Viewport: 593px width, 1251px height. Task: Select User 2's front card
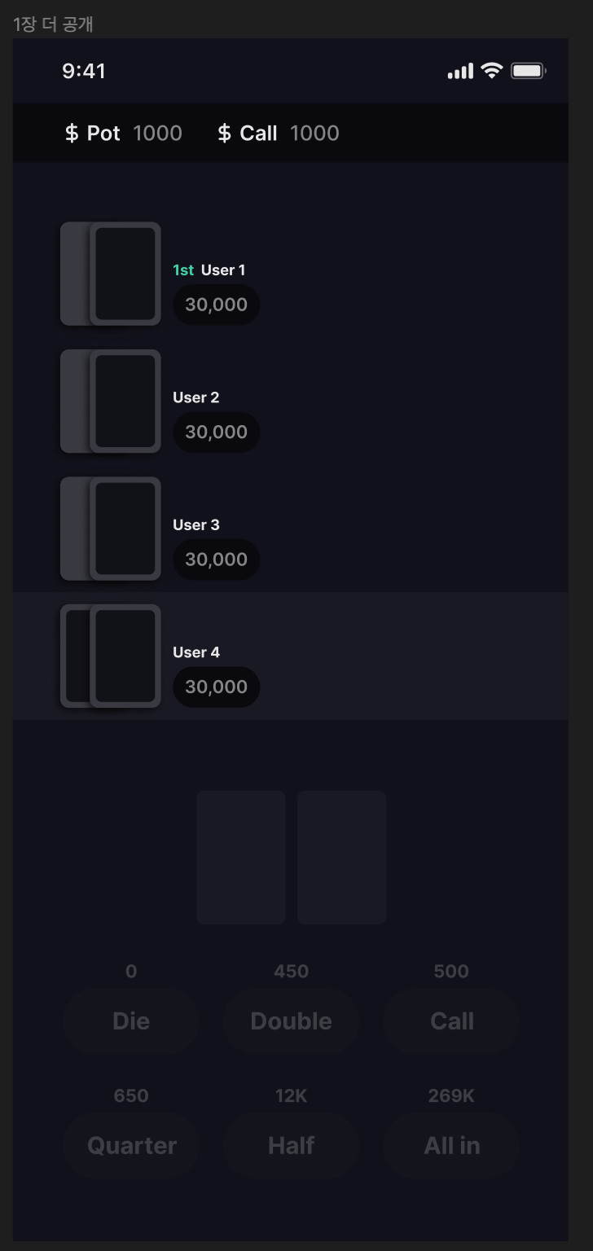pyautogui.click(x=125, y=402)
